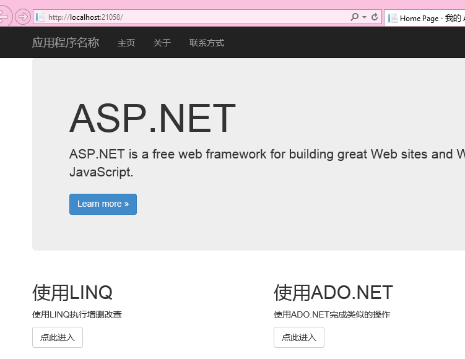Open the address bar dropdown arrow
The width and height of the screenshot is (465, 359).
[364, 17]
